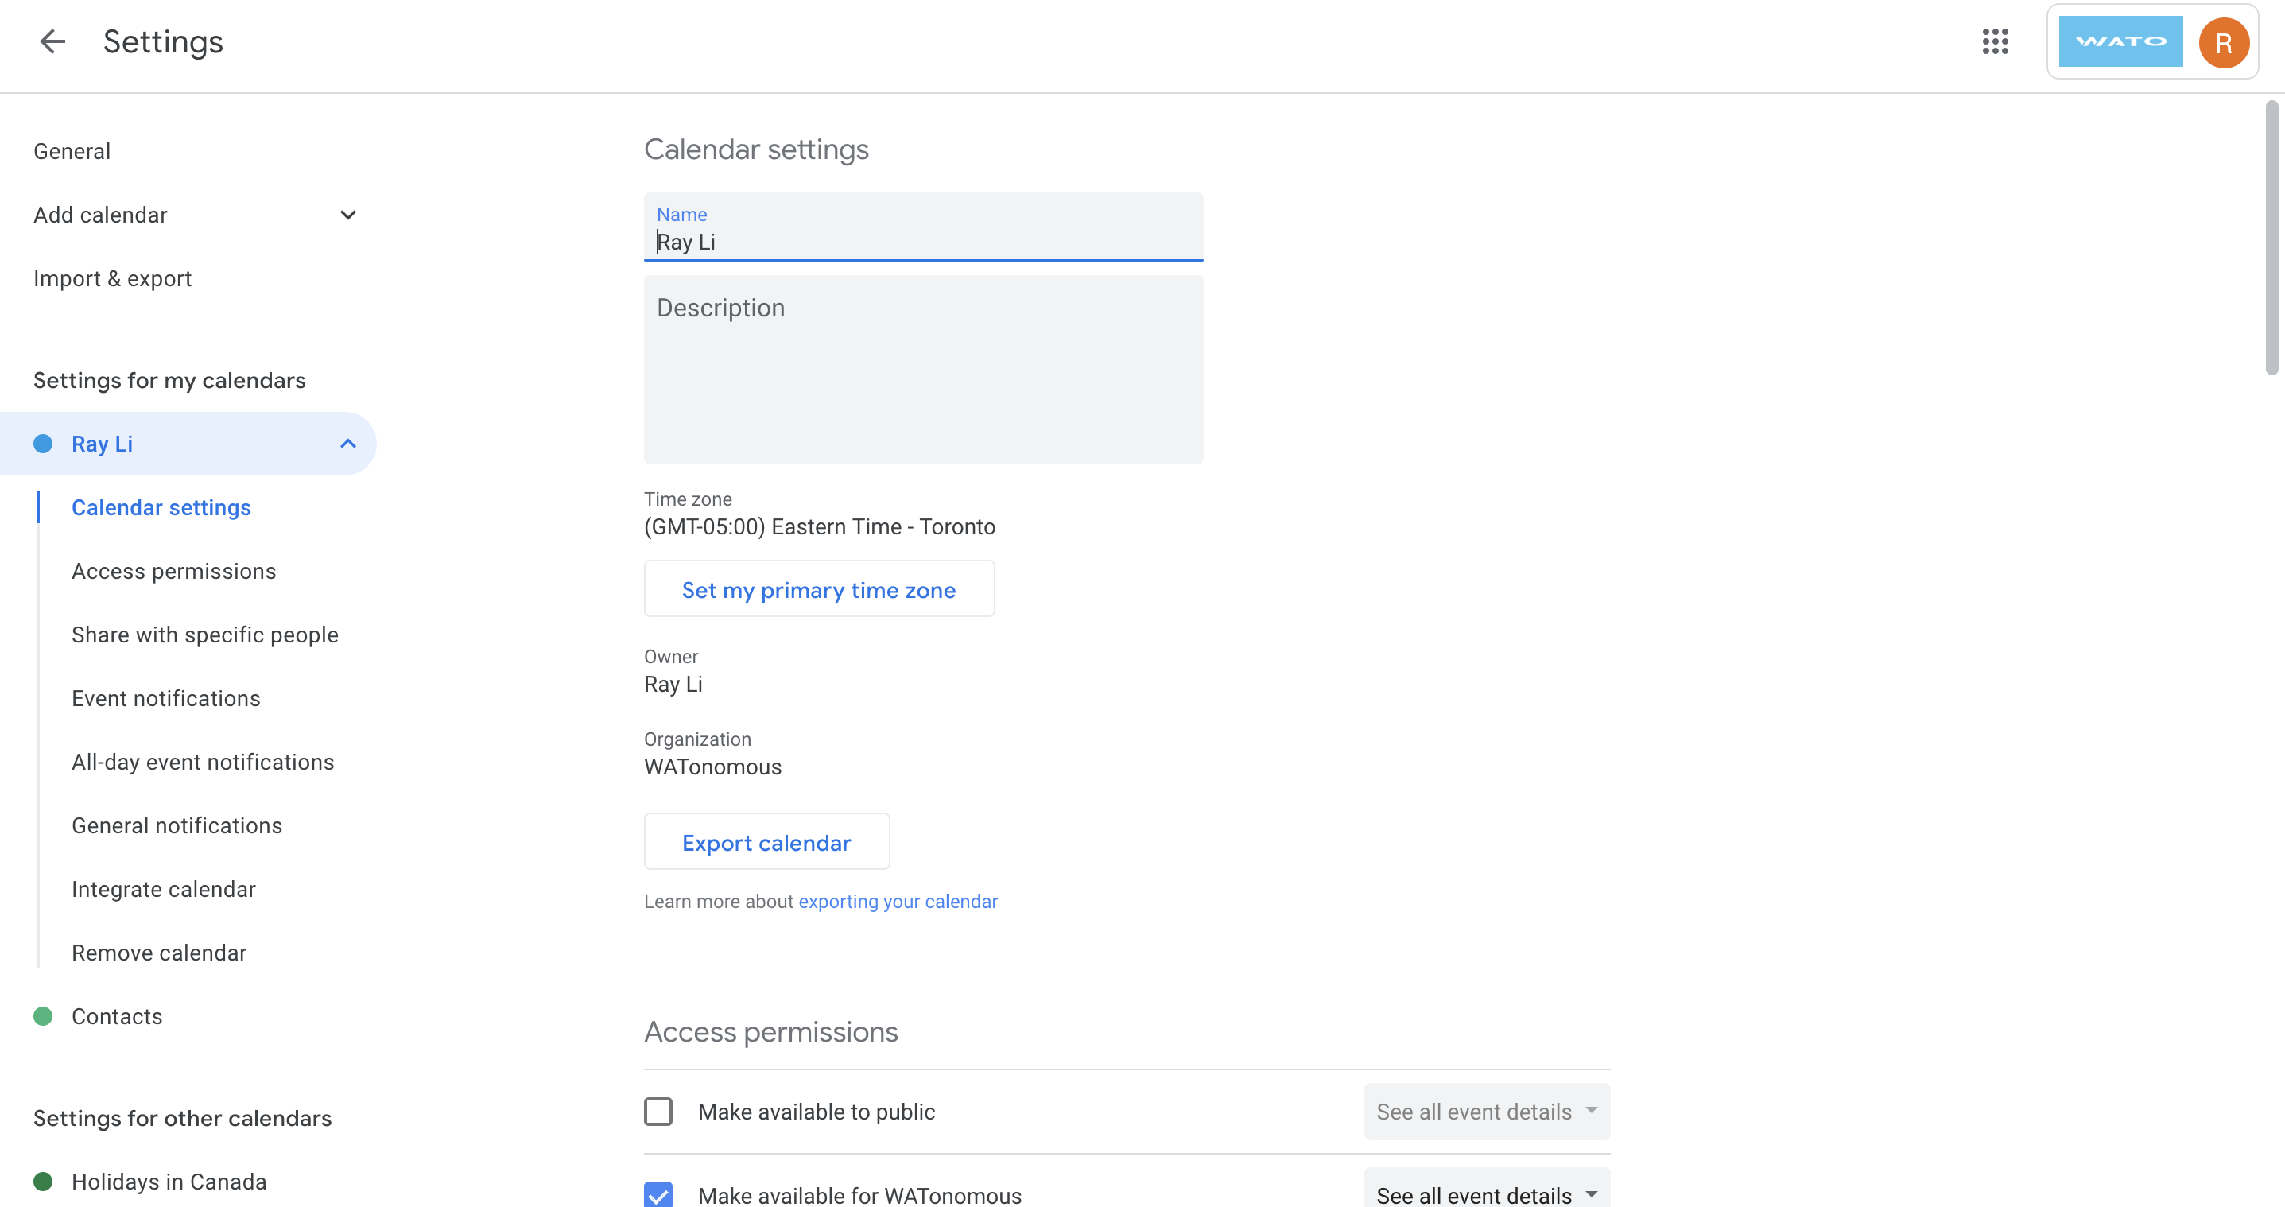Click the page vertical scrollbar
Viewport: 2285px width, 1207px height.
[x=2271, y=238]
